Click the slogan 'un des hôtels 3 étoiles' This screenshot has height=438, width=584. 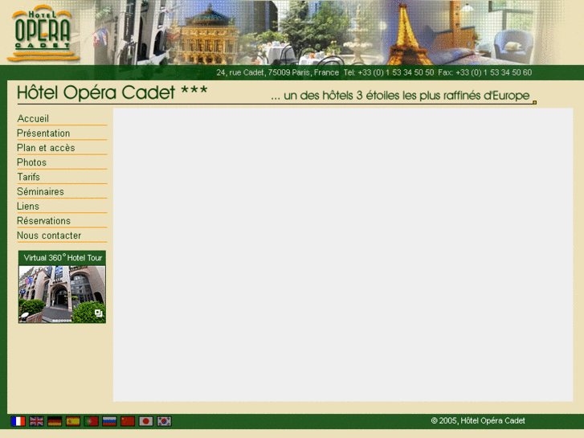(x=400, y=96)
